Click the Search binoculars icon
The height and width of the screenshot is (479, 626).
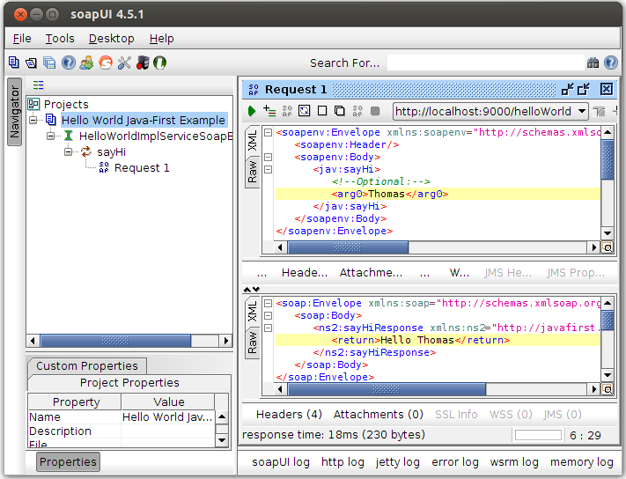tap(593, 63)
